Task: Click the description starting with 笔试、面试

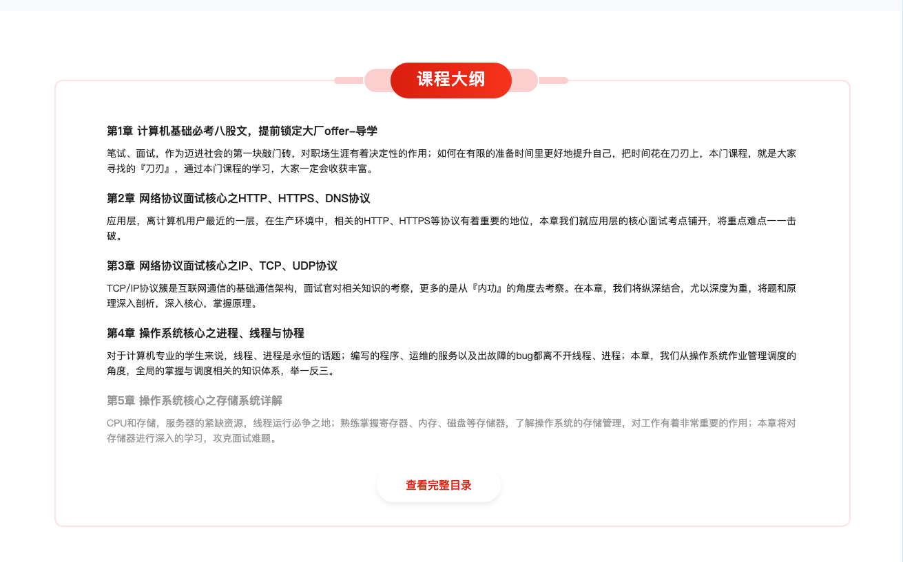Action: (451, 160)
